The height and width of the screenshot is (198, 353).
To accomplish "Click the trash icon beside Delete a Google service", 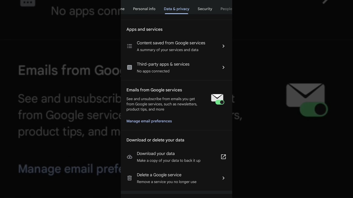I will click(x=129, y=178).
